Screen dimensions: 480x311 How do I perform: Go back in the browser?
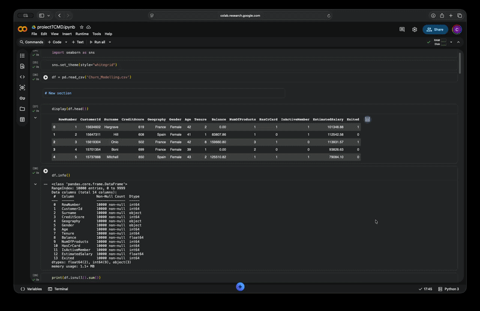tap(59, 16)
